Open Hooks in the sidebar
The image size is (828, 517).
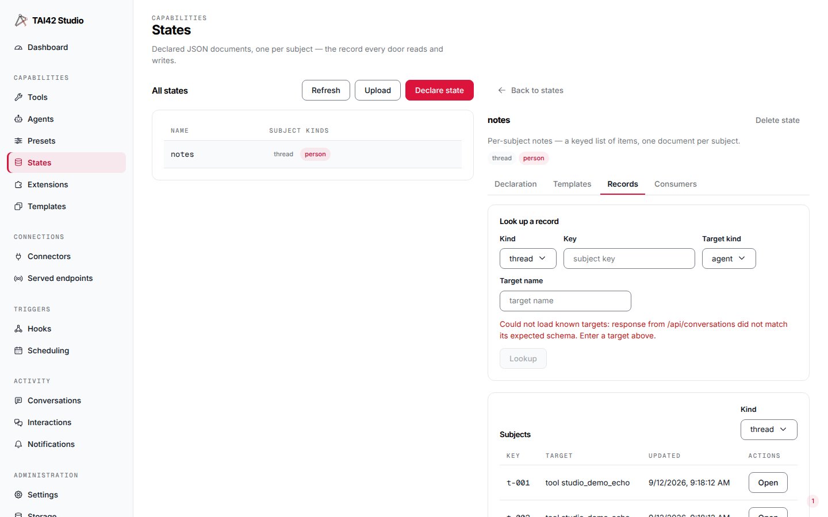66,329
